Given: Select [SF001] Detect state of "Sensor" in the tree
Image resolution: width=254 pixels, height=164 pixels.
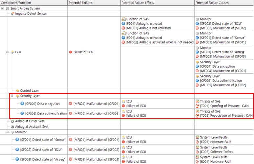Looking at the screenshot, I should click(x=43, y=140).
